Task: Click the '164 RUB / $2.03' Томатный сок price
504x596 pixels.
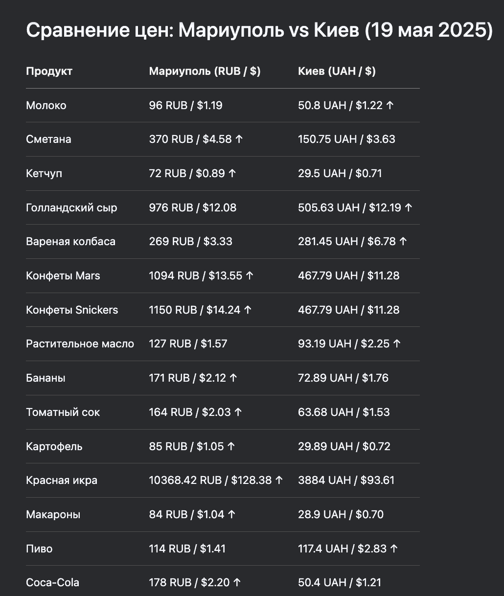Action: 190,412
